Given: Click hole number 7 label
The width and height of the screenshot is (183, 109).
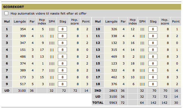Looking at the screenshot, I should [7, 70].
